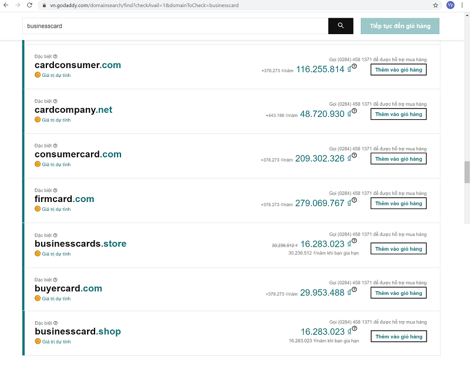The height and width of the screenshot is (377, 470).
Task: Click the cardcompany.net domain name
Action: [x=73, y=110]
